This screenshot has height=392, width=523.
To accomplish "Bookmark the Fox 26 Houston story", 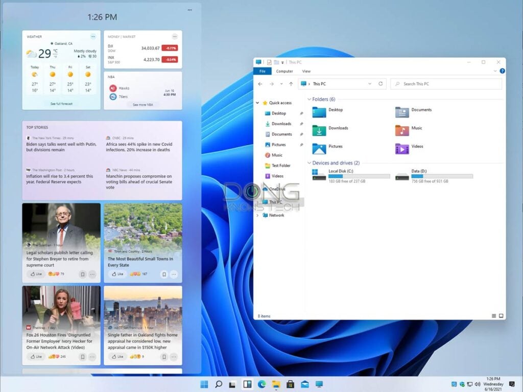I will [x=83, y=357].
